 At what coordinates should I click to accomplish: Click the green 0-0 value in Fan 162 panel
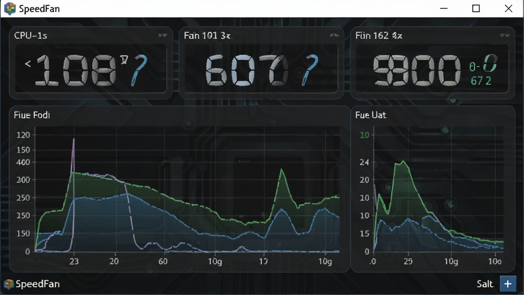tap(483, 64)
